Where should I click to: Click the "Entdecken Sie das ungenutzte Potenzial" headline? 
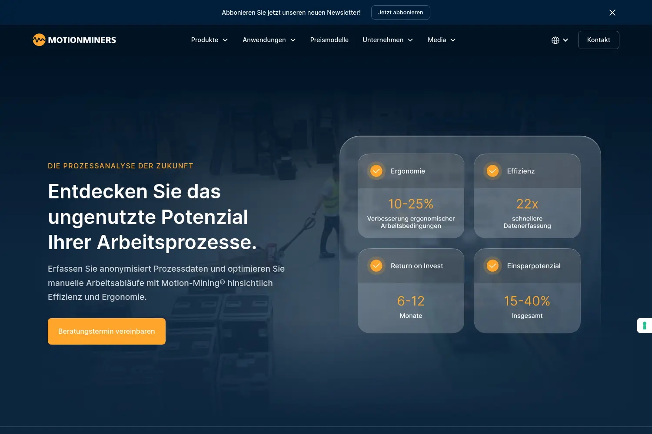pos(152,217)
